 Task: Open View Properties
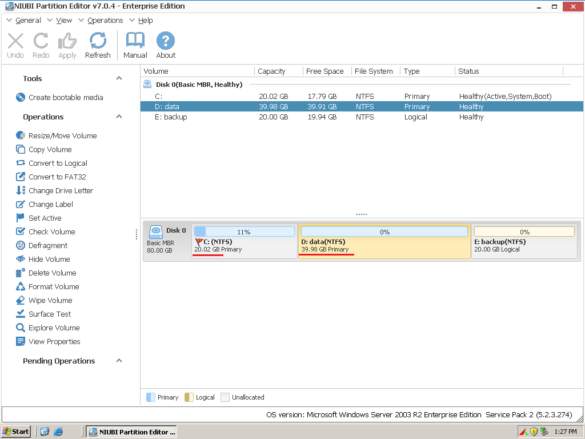[48, 342]
